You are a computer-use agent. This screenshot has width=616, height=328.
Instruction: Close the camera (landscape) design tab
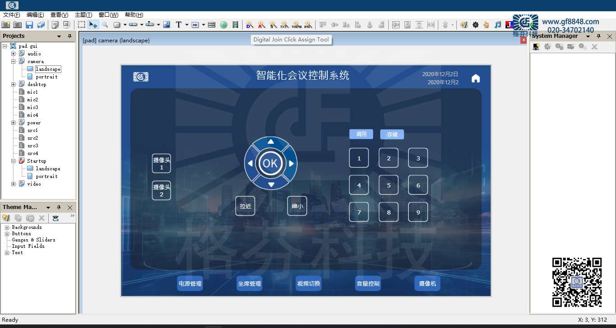click(524, 40)
